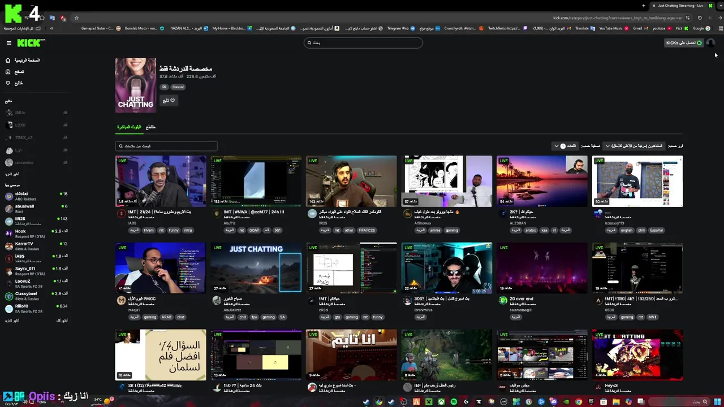Open abualwall recommended channel
This screenshot has width=724, height=407.
pos(36,209)
